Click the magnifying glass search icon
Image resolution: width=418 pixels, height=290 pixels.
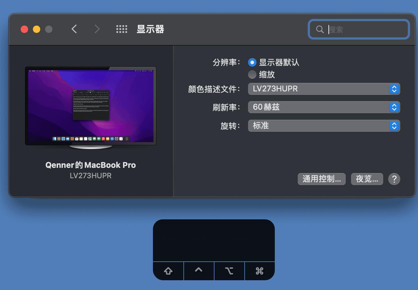pos(319,29)
